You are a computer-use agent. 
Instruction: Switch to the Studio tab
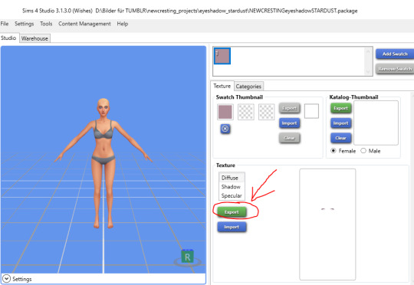8,38
